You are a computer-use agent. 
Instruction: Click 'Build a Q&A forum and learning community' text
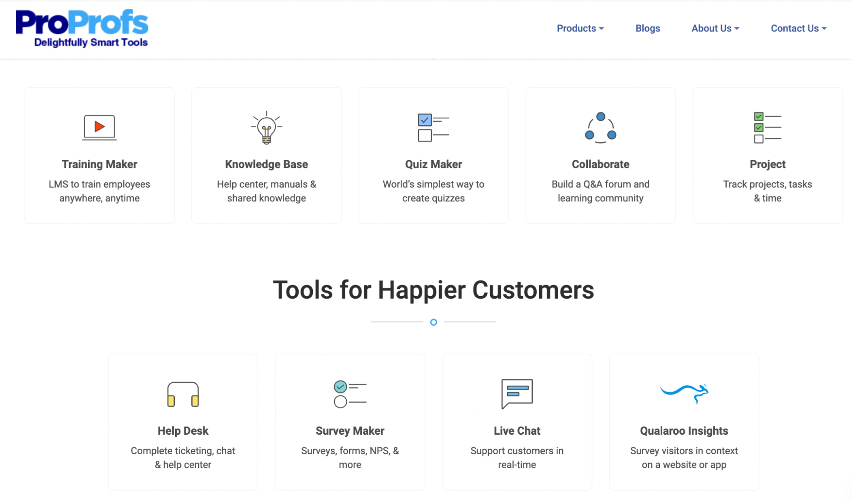point(601,191)
